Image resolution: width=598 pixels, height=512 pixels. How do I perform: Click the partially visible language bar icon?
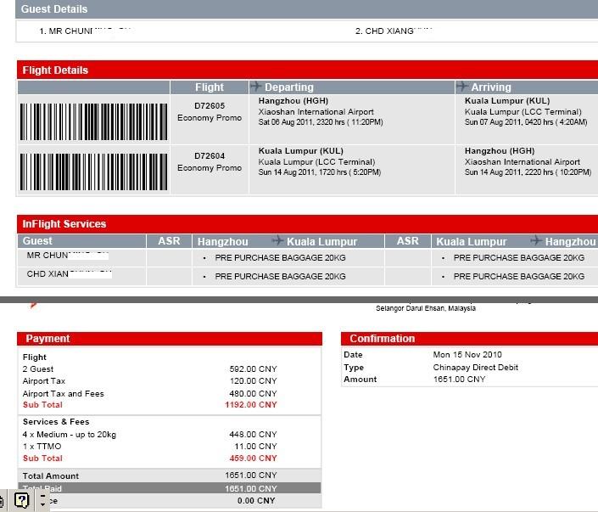(x=2, y=501)
